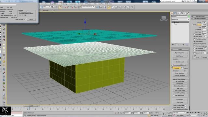Click the Erase Simulation button
The width and height of the screenshot is (208, 117).
click(180, 73)
